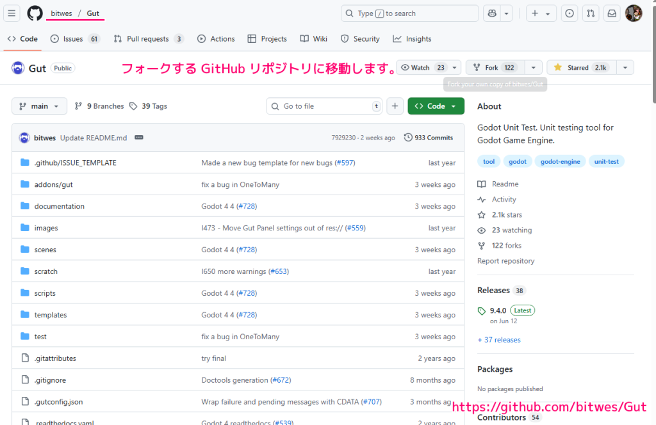Switch to the Insights tab
The height and width of the screenshot is (425, 656).
point(412,39)
